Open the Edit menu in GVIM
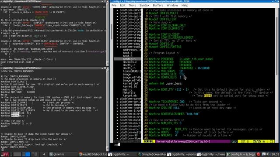 tap(122, 5)
